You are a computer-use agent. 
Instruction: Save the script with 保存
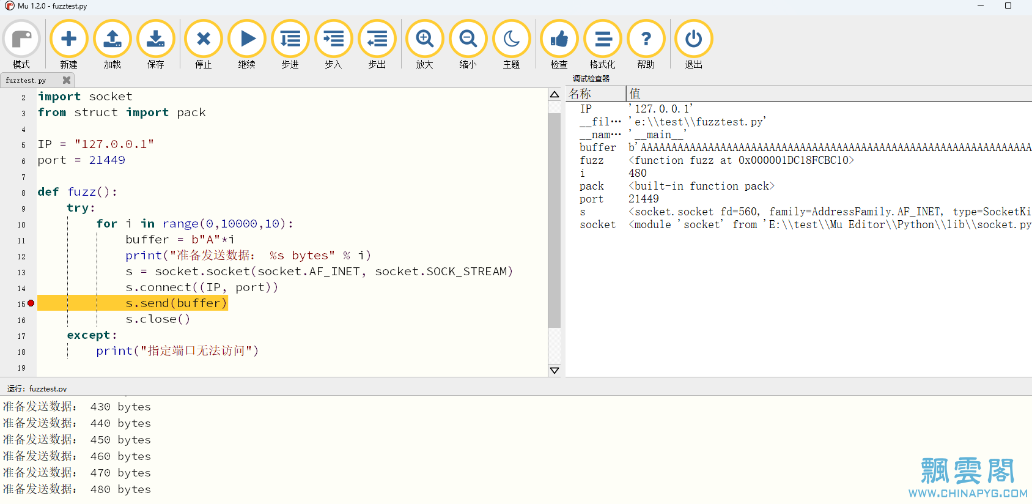click(x=155, y=44)
